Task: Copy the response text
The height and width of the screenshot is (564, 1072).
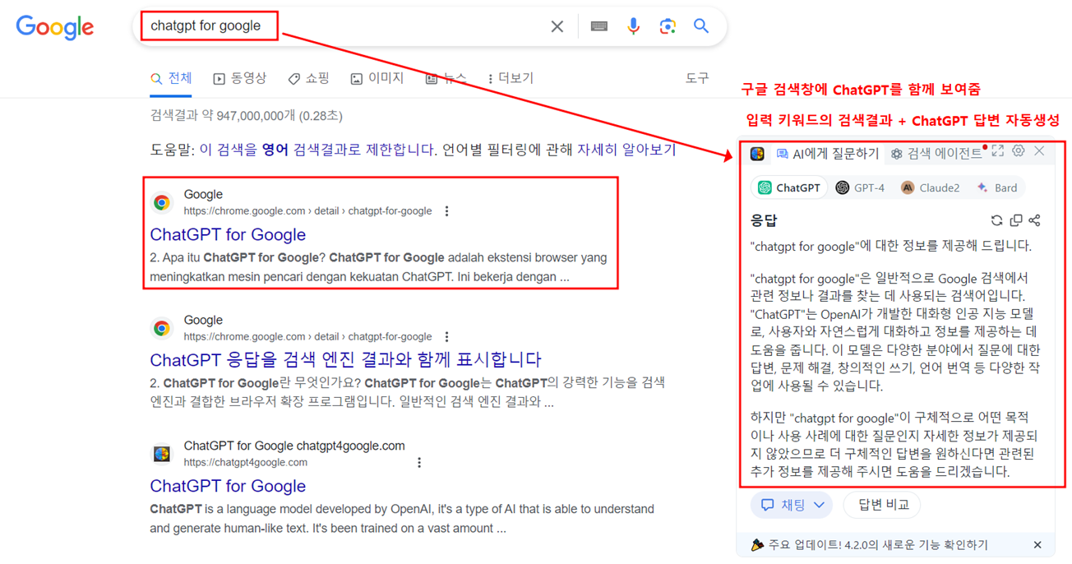Action: click(x=1016, y=220)
